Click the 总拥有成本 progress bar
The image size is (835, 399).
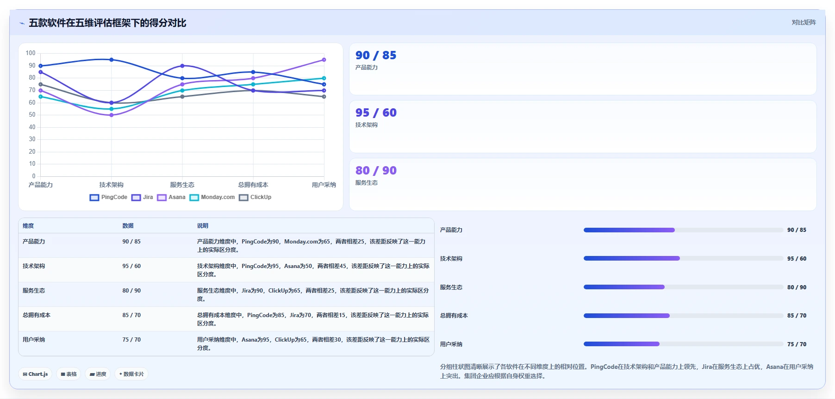pyautogui.click(x=683, y=316)
